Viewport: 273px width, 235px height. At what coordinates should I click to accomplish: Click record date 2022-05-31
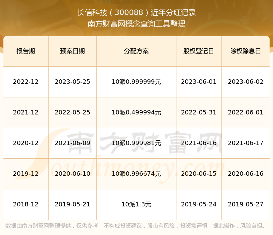tap(199, 112)
